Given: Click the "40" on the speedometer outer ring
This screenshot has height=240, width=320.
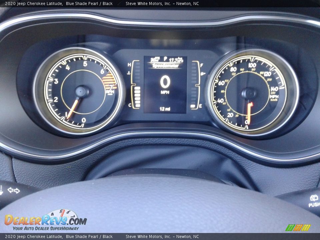Looking at the screenshot, I should [x=220, y=101].
